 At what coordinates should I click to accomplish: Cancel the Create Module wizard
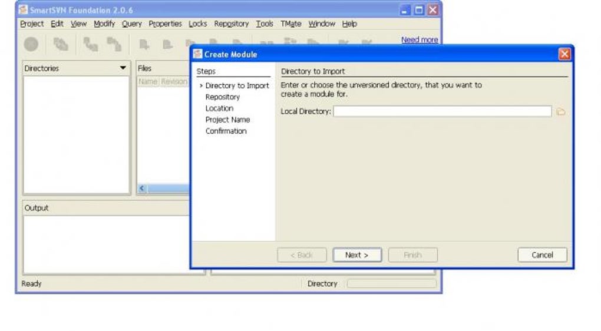[x=542, y=255]
